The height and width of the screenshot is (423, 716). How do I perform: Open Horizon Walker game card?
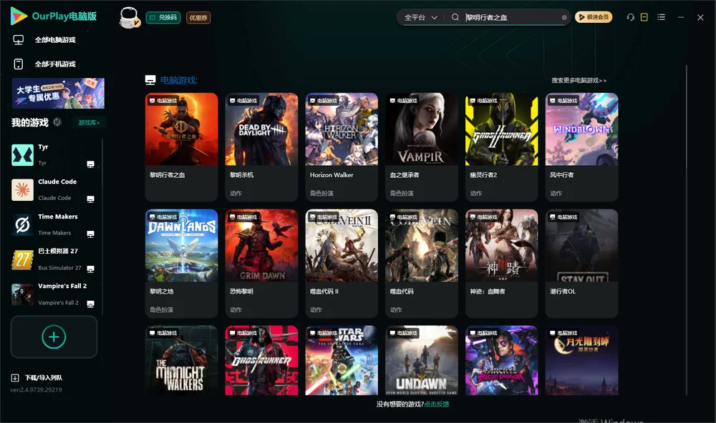[342, 146]
